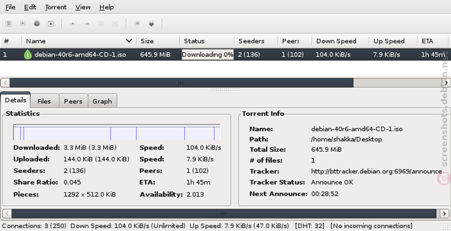451x231 pixels.
Task: Click Up Speed (47.0 KiB/s) in the status bar
Action: [x=239, y=226]
